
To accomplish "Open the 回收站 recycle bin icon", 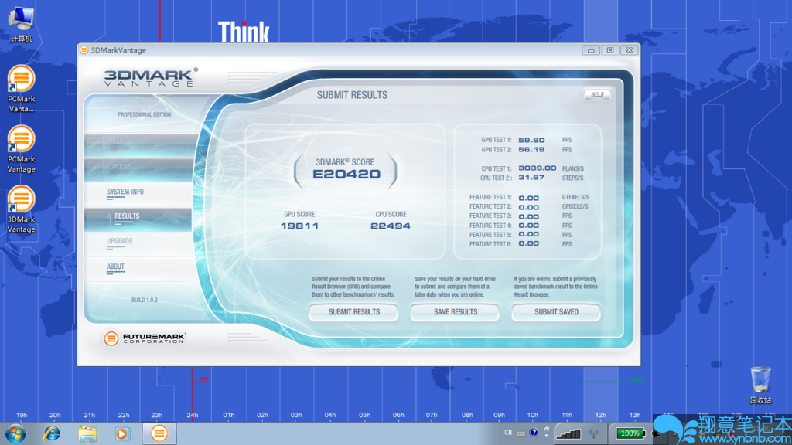I will (760, 386).
